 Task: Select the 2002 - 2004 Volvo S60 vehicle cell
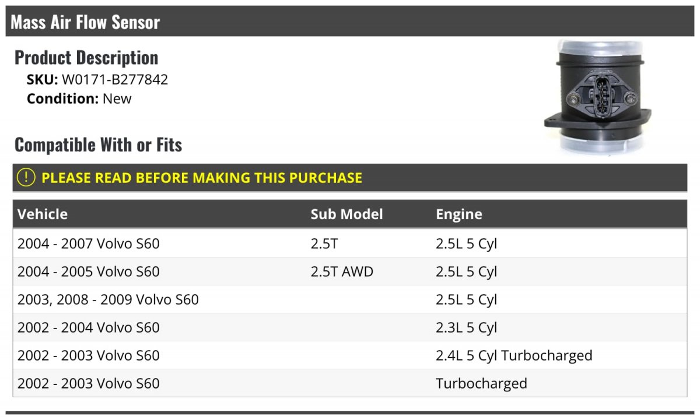click(89, 327)
